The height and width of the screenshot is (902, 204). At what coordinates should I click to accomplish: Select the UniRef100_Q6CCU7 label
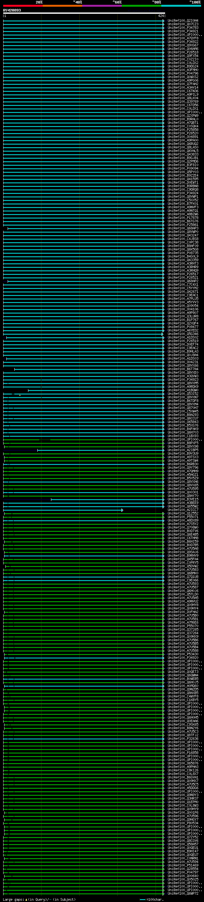pyautogui.click(x=183, y=419)
